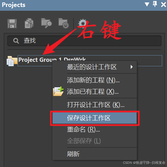Choose 添加新的工程 (N)... from the menu
Screen dimensions: 167x167
(x=94, y=80)
